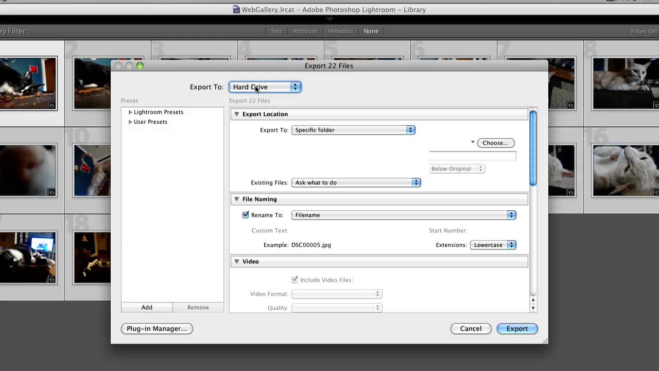Open the Rename To Filename dropdown
This screenshot has height=371, width=659.
404,215
